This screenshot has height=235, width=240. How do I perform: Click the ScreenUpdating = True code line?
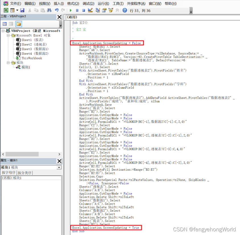tap(106, 228)
